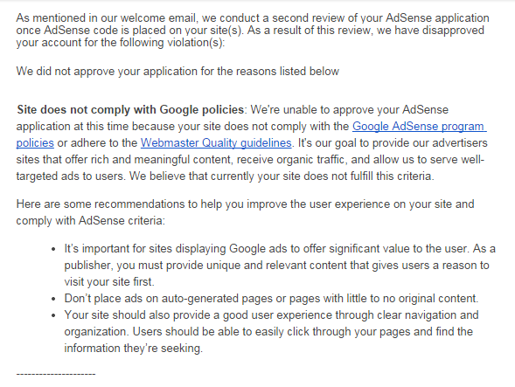The image size is (515, 387).
Task: Click the phrase "your account for the following violation(s):"
Action: click(120, 42)
